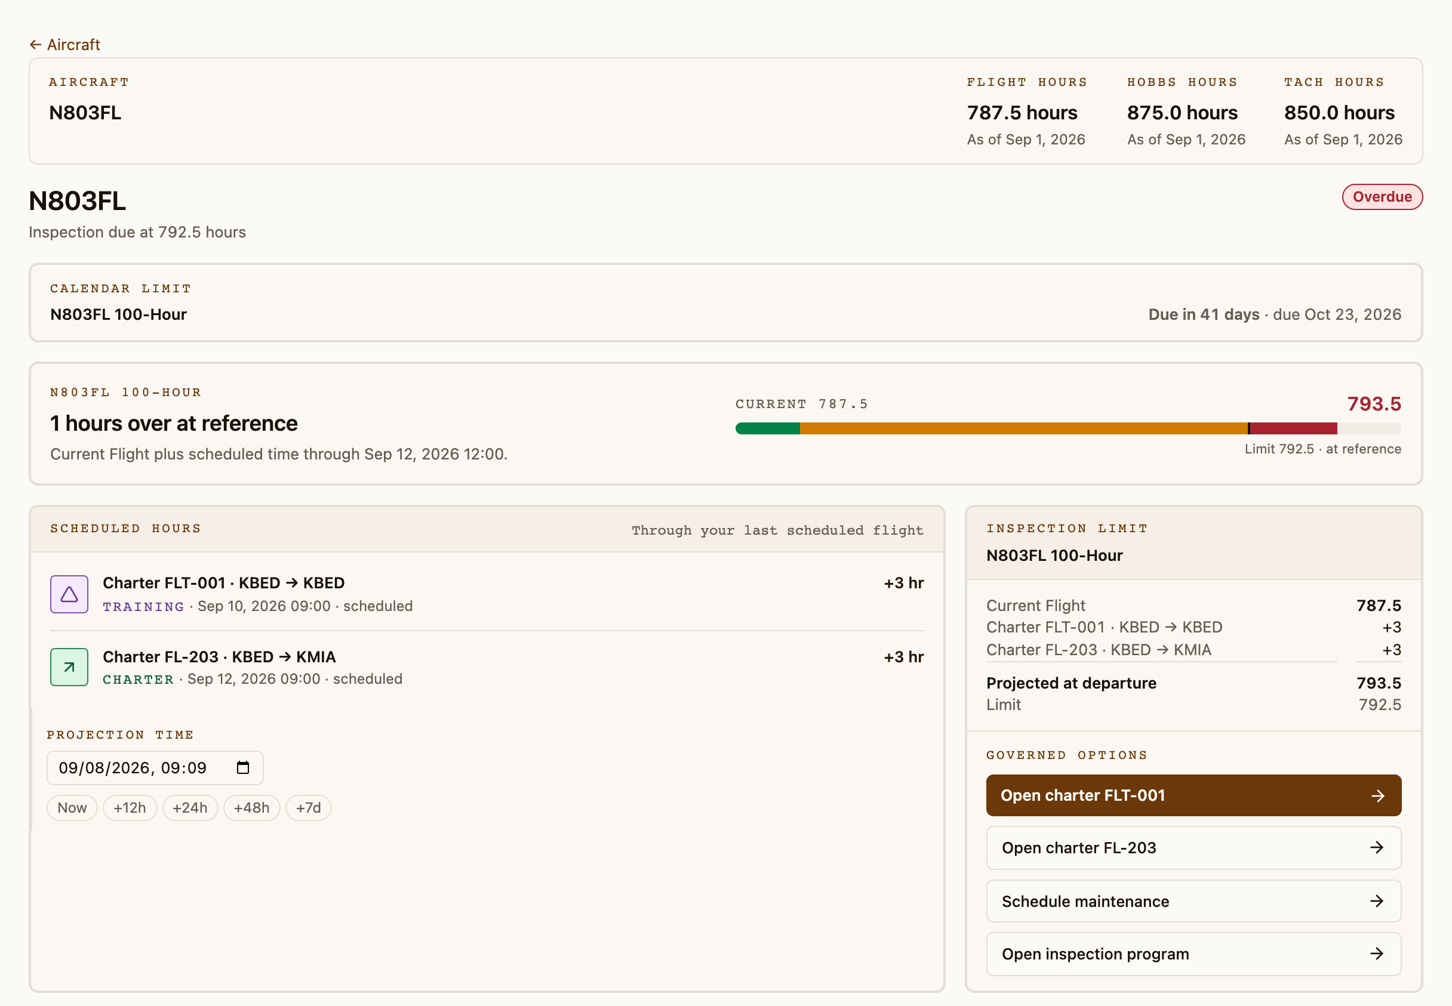Advance projection by +7d
Viewport: 1452px width, 1006px height.
(x=309, y=807)
